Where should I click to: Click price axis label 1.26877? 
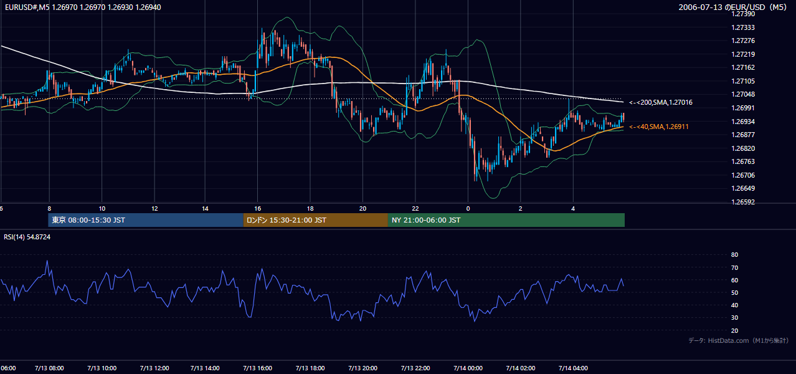[744, 135]
